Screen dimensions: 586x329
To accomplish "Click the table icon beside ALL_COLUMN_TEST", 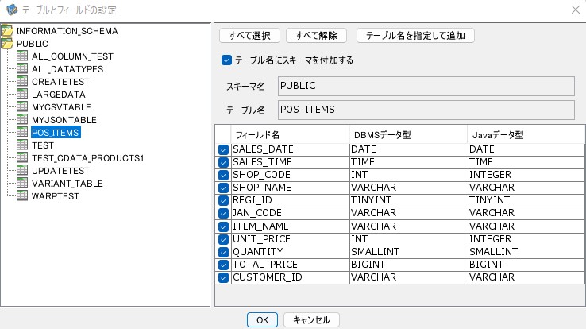I will (x=22, y=56).
